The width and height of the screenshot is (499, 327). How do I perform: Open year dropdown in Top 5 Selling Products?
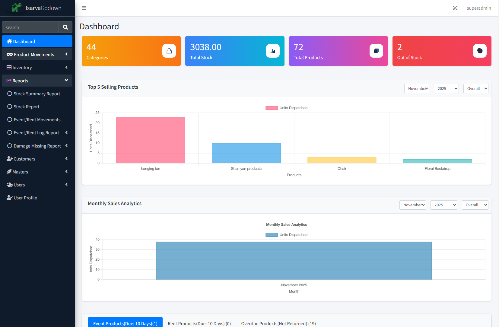pyautogui.click(x=446, y=88)
